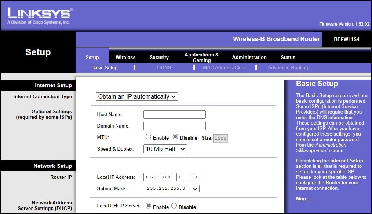Switch to the Wireless tab
This screenshot has width=372, height=214.
125,57
